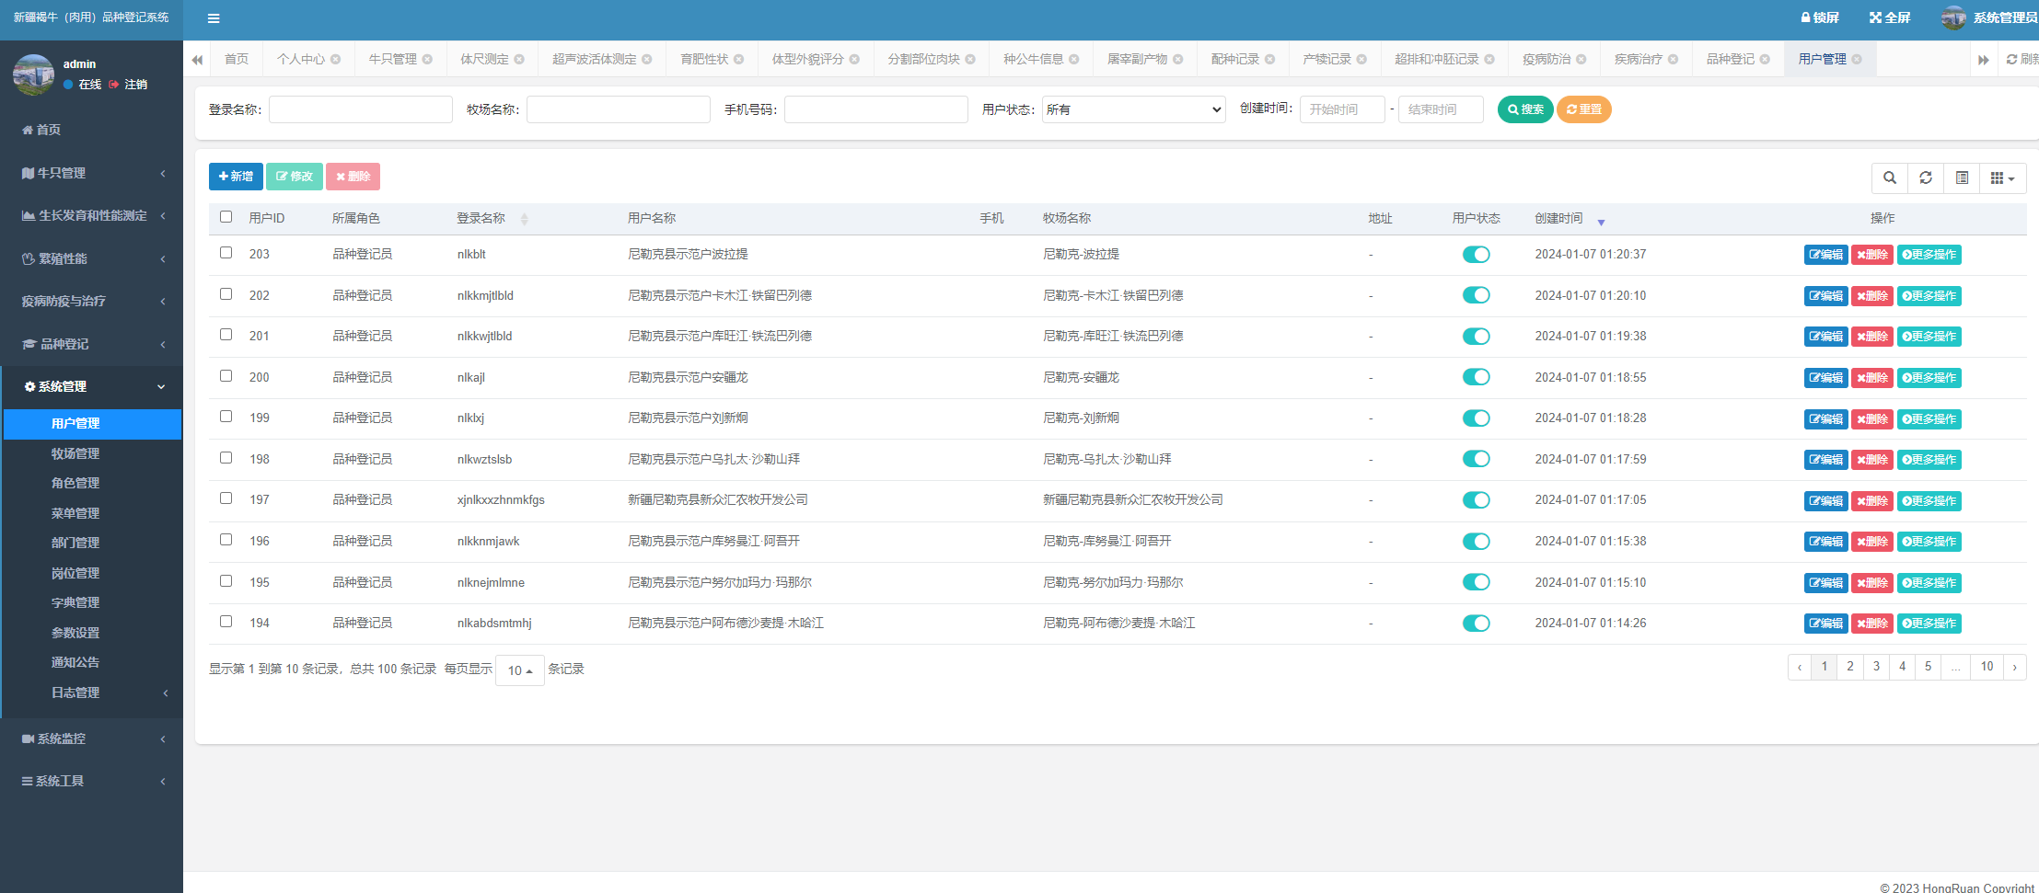Check the row for user ID 203
Image resolution: width=2039 pixels, height=893 pixels.
(x=226, y=253)
